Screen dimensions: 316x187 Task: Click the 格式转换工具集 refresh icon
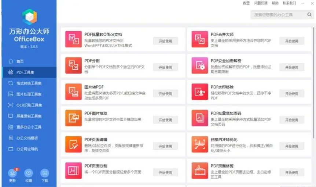click(x=11, y=83)
